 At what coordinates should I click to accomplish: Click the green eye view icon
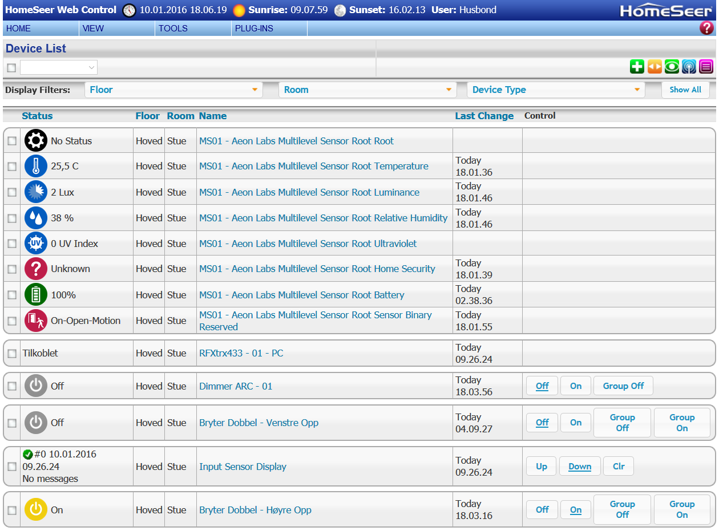672,67
